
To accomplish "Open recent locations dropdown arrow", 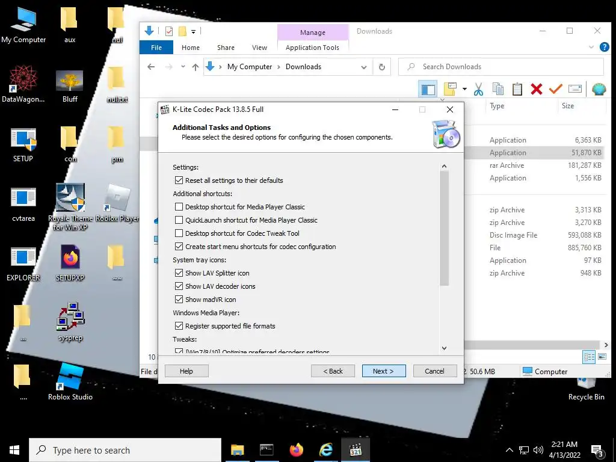I will [183, 67].
